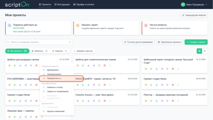Open Заказать скрипт card

click(106, 28)
